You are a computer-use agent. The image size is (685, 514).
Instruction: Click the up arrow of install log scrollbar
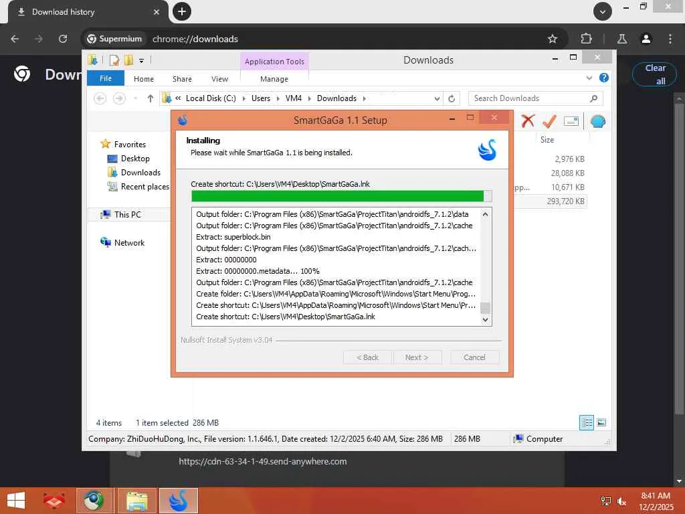pyautogui.click(x=485, y=214)
